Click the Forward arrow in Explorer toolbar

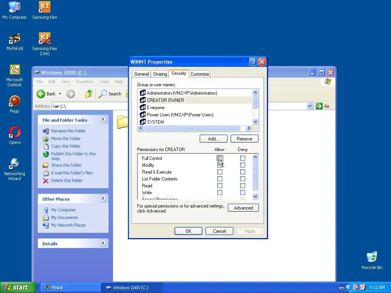[71, 94]
